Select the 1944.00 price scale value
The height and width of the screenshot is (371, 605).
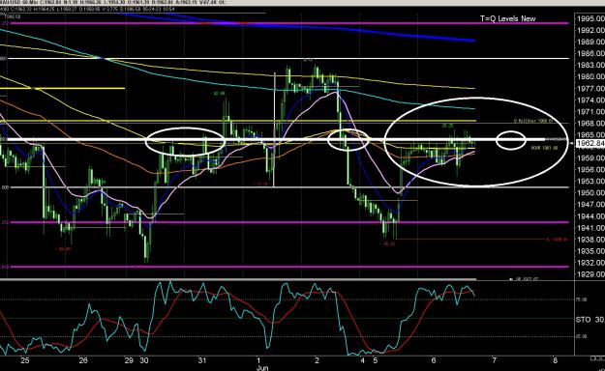[590, 216]
